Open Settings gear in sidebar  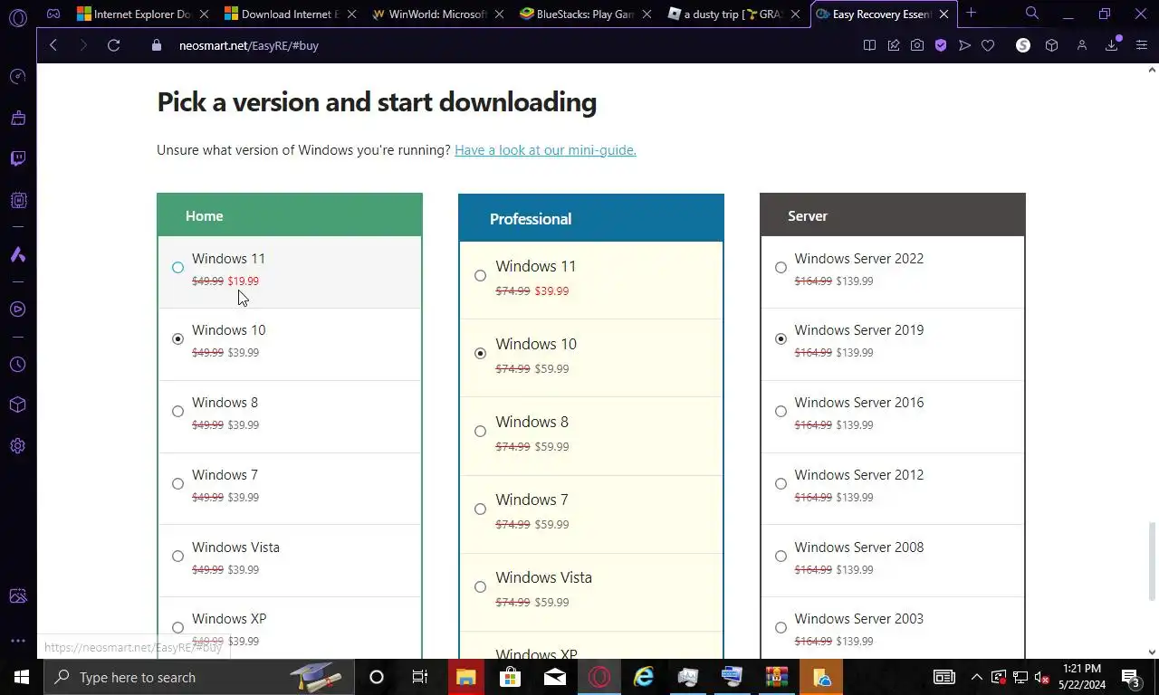click(x=17, y=446)
